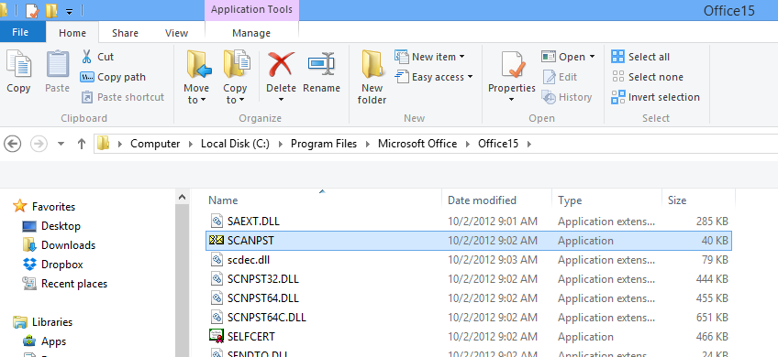The image size is (778, 357).
Task: Go back with the left arrow button
Action: pyautogui.click(x=13, y=144)
